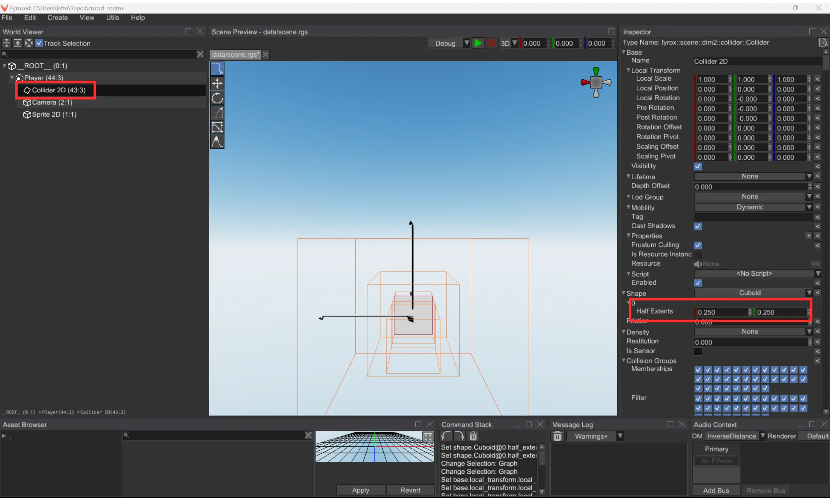
Task: Open the File menu
Action: 7,18
